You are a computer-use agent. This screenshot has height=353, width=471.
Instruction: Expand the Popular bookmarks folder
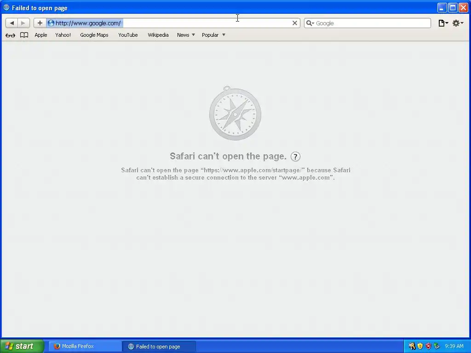point(213,35)
